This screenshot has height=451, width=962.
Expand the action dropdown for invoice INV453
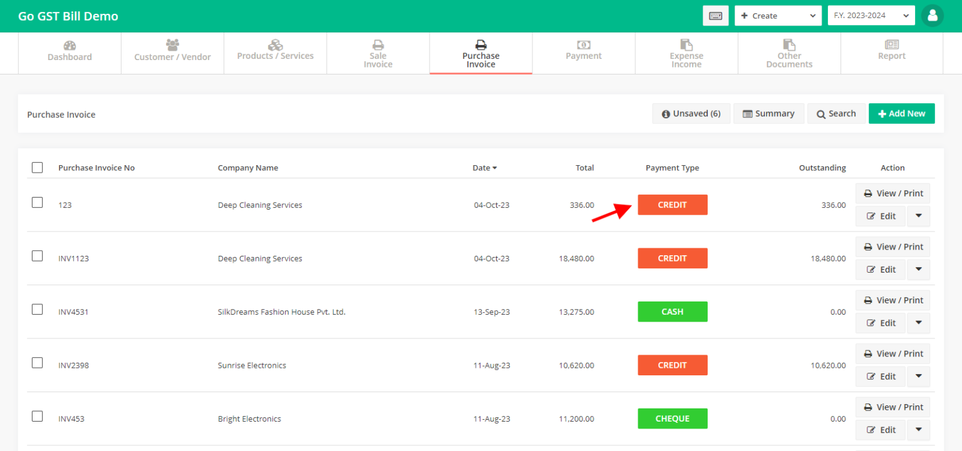click(x=918, y=430)
